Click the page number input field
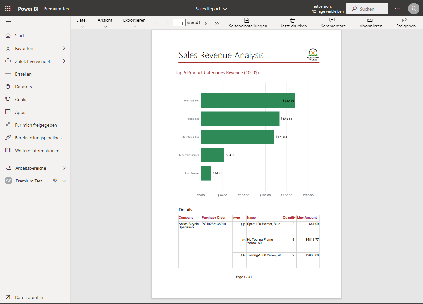This screenshot has width=423, height=304. tap(179, 23)
